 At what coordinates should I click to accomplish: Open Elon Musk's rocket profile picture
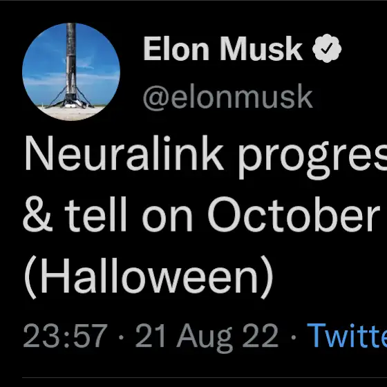coord(71,72)
